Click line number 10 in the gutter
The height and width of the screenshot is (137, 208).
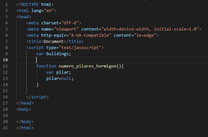coord(6,60)
